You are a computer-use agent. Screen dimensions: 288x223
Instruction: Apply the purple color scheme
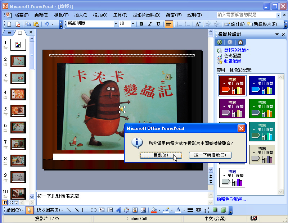pyautogui.click(x=232, y=109)
